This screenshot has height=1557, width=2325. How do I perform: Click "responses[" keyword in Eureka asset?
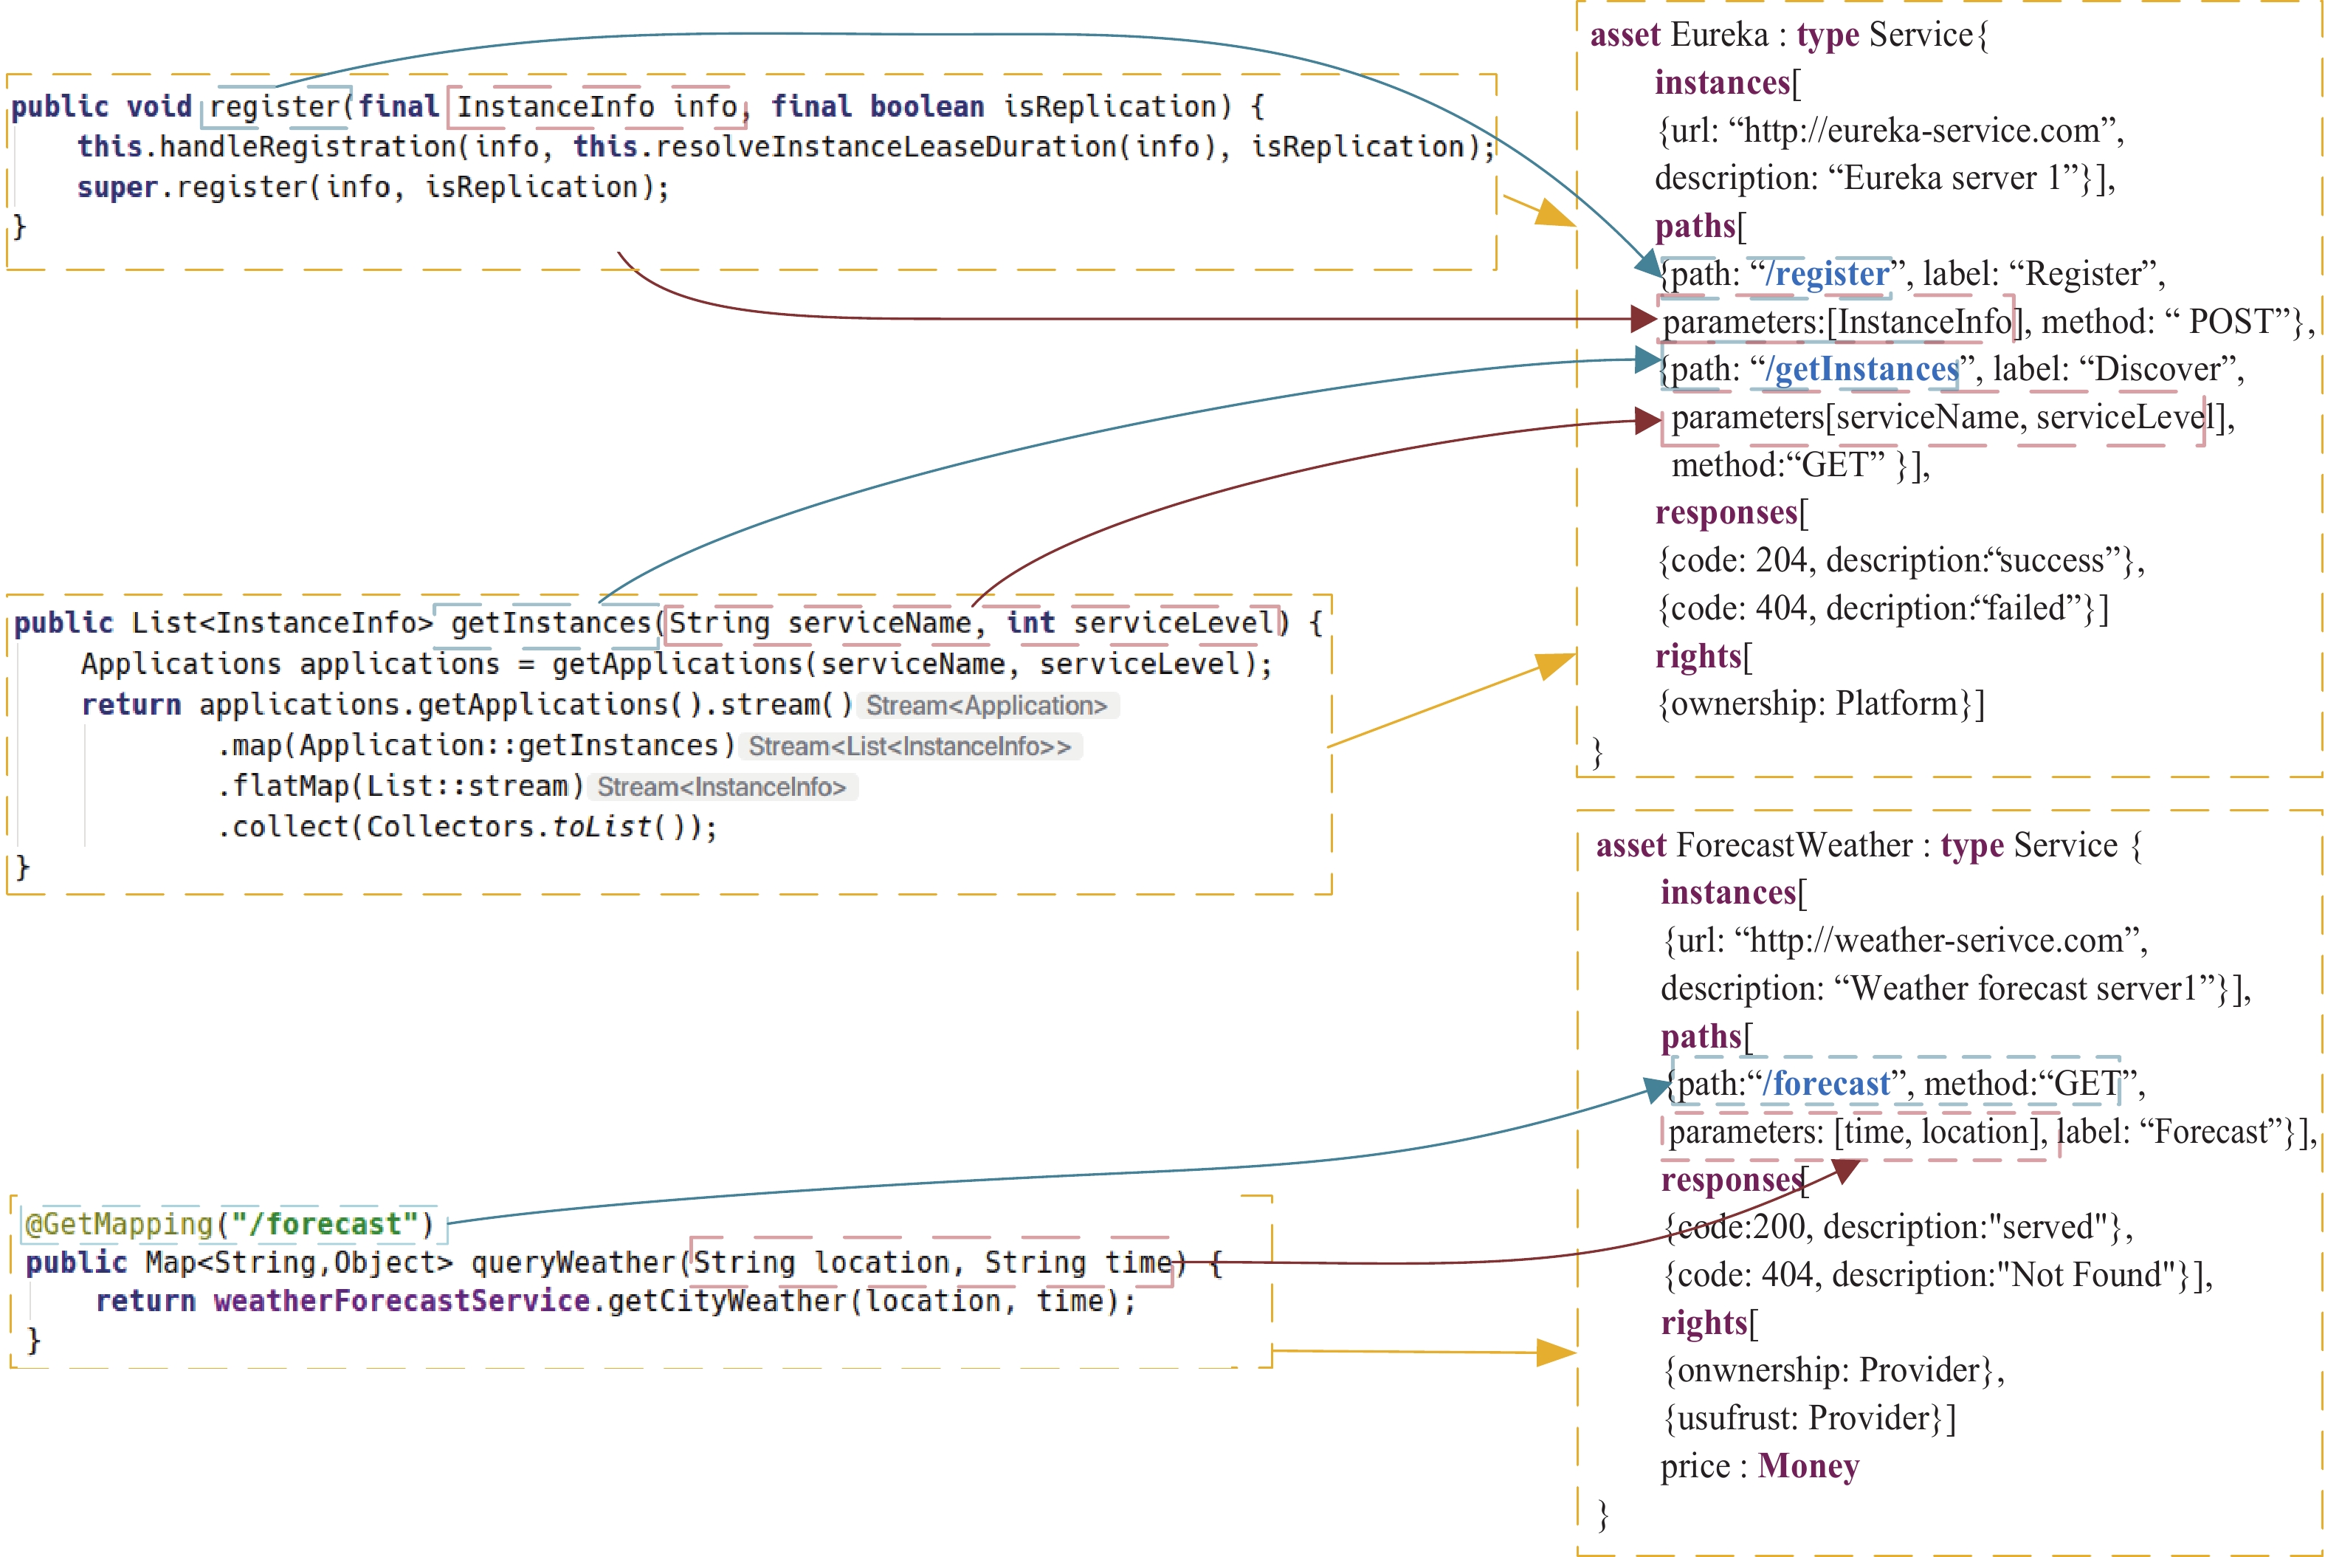pyautogui.click(x=1732, y=512)
